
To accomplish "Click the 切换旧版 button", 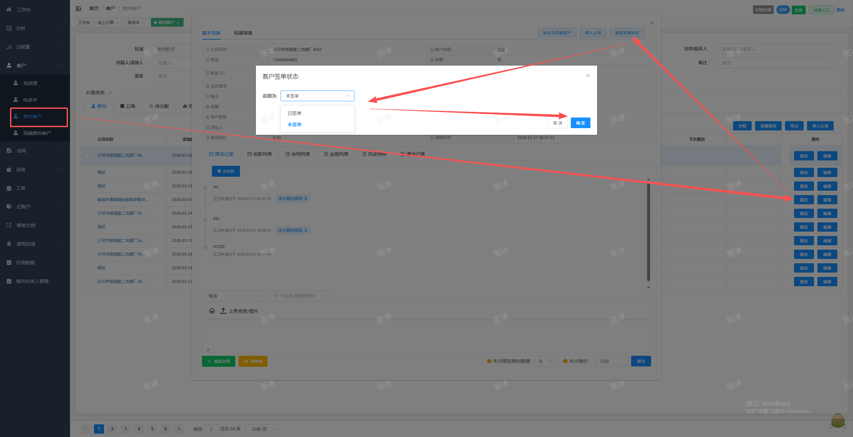I will pyautogui.click(x=763, y=10).
